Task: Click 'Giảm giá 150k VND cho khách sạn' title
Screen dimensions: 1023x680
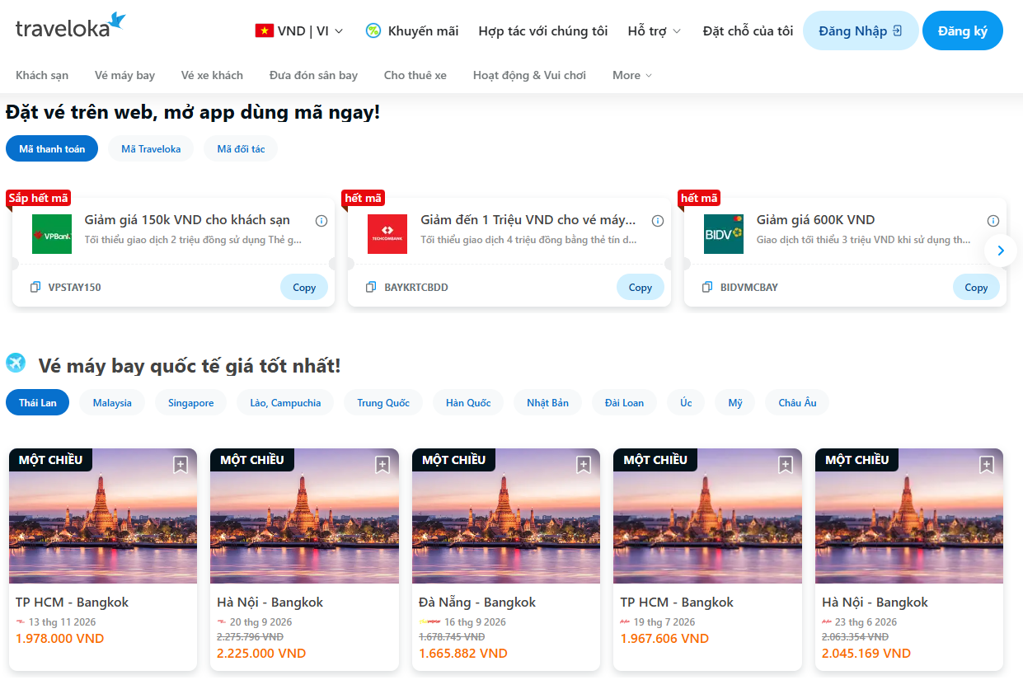Action: 187,220
